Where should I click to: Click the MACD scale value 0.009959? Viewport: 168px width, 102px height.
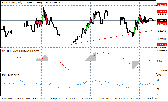coord(162,51)
